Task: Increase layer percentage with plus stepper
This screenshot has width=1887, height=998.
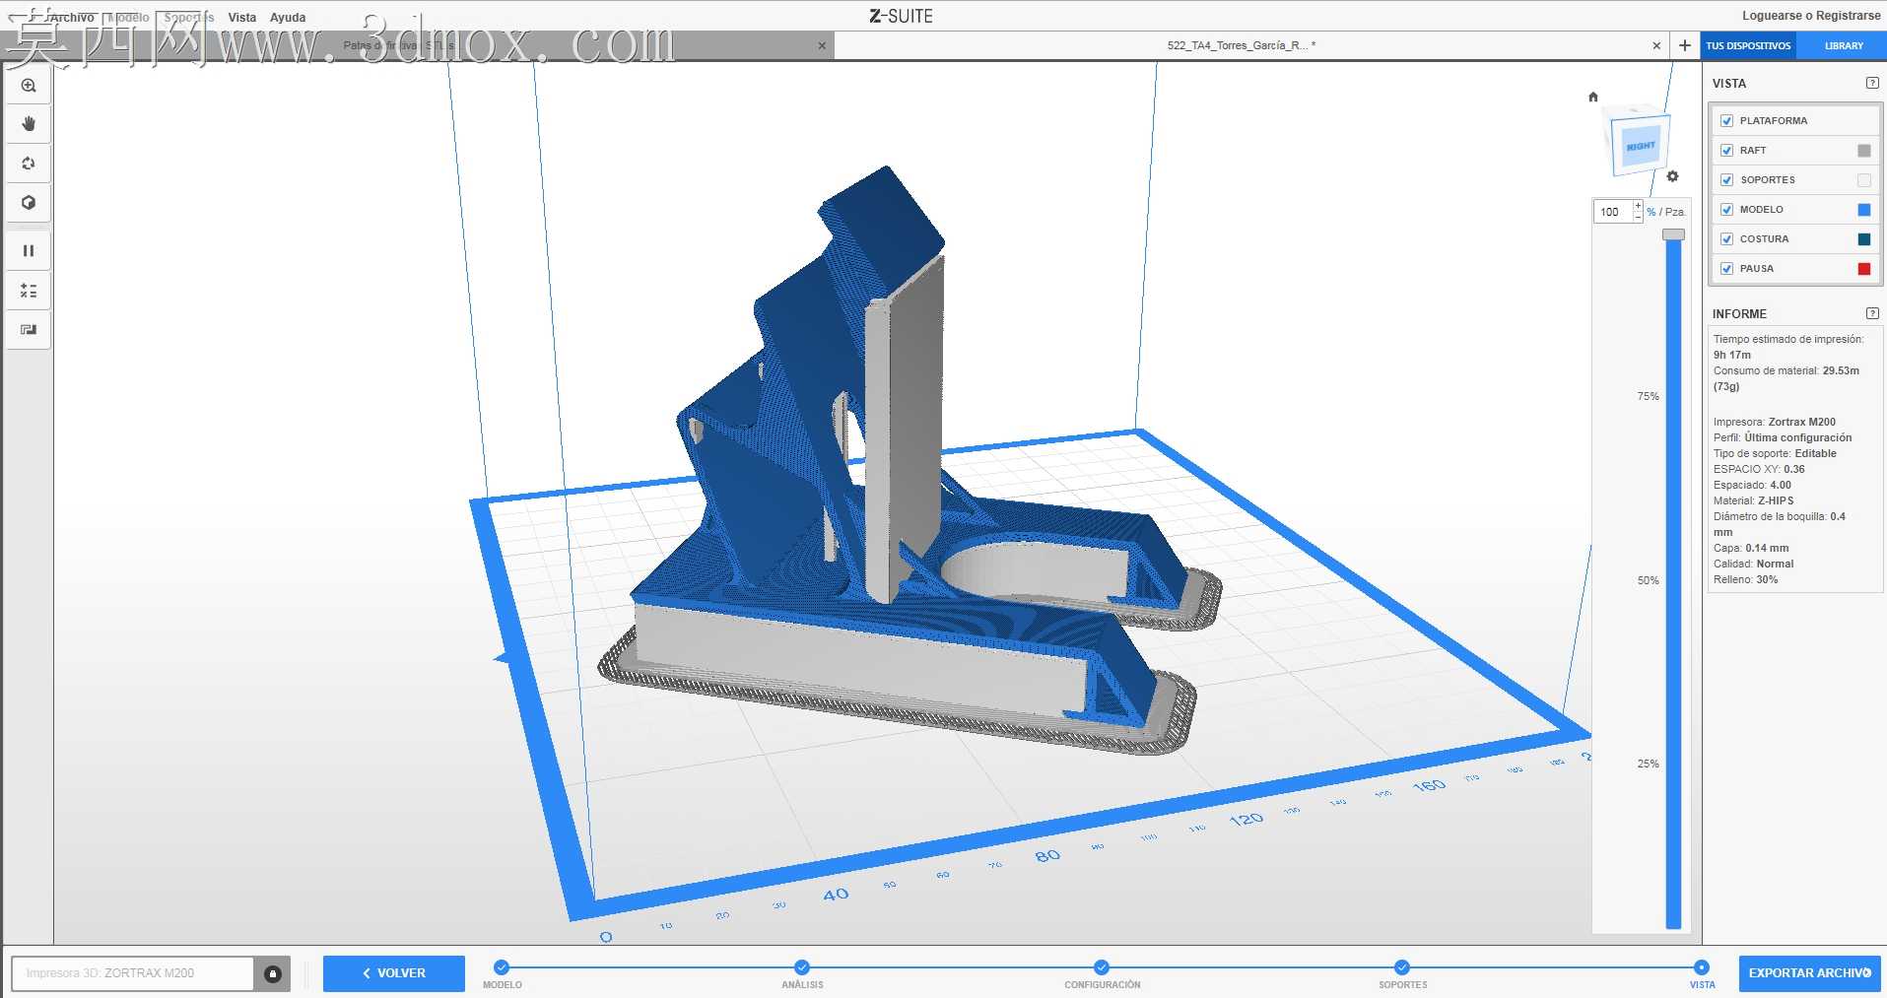Action: 1638,206
